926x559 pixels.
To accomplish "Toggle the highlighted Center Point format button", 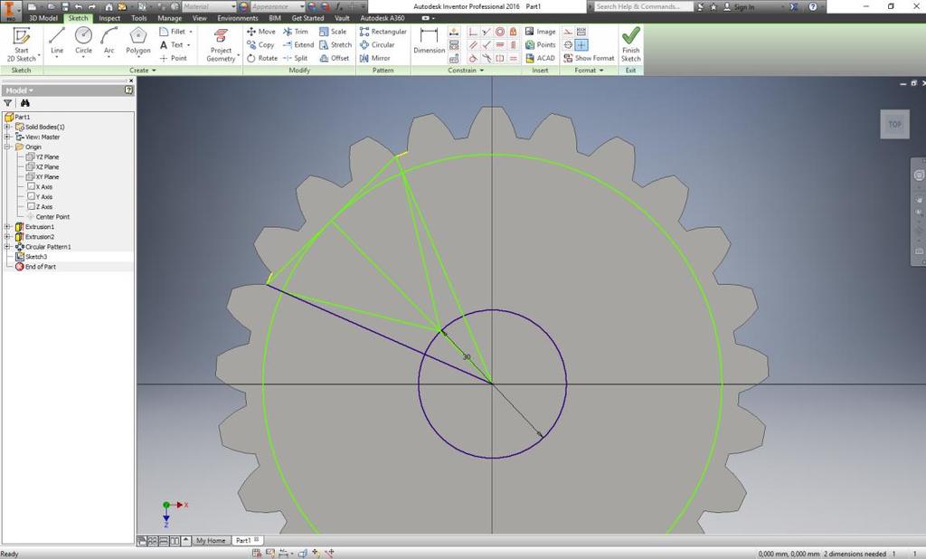I will 581,45.
